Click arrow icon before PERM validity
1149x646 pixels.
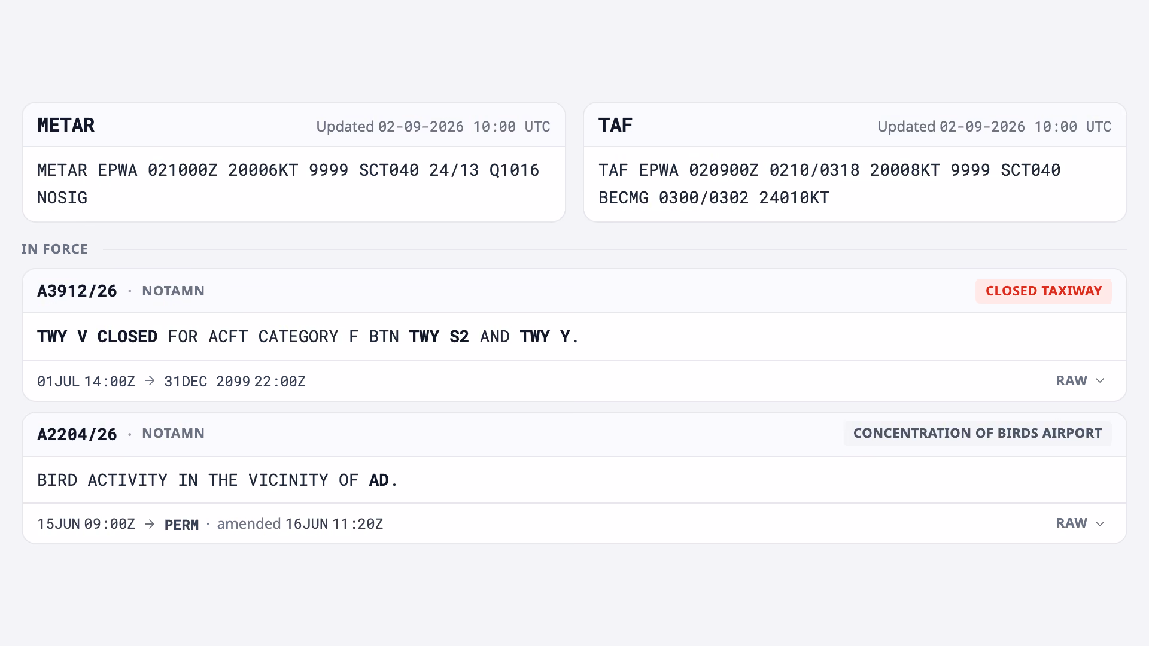pos(150,524)
